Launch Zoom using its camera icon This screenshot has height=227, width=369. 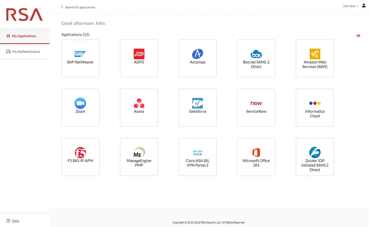click(x=80, y=103)
